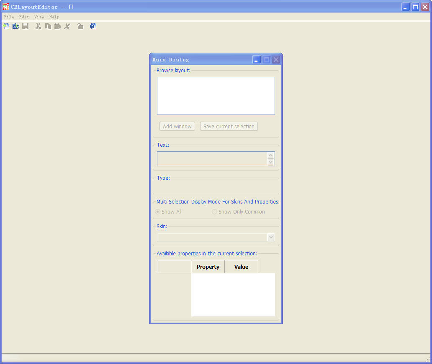
Task: Open the Help menu
Action: pyautogui.click(x=54, y=17)
